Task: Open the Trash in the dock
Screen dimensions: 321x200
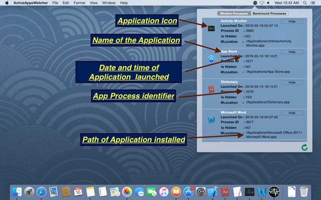Action: click(x=304, y=192)
